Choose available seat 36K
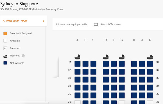This screenshot has height=104, width=163. [150, 102]
